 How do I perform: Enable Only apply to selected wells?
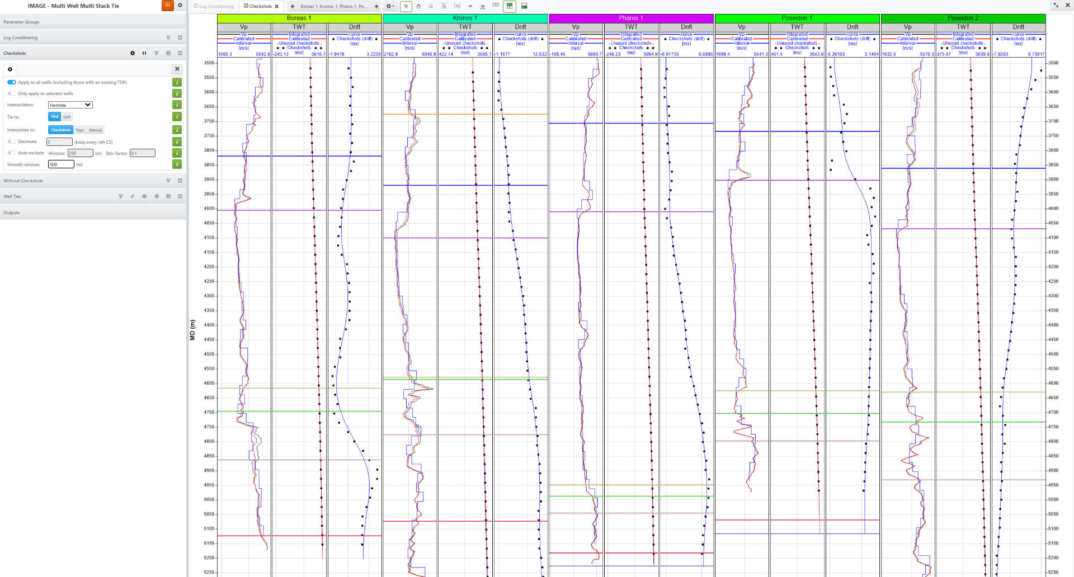pyautogui.click(x=11, y=93)
